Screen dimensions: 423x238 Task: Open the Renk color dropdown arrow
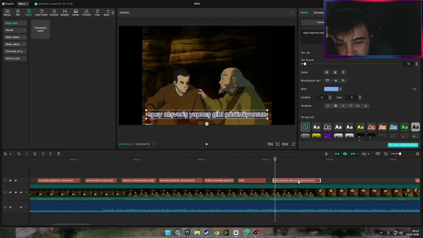[340, 89]
